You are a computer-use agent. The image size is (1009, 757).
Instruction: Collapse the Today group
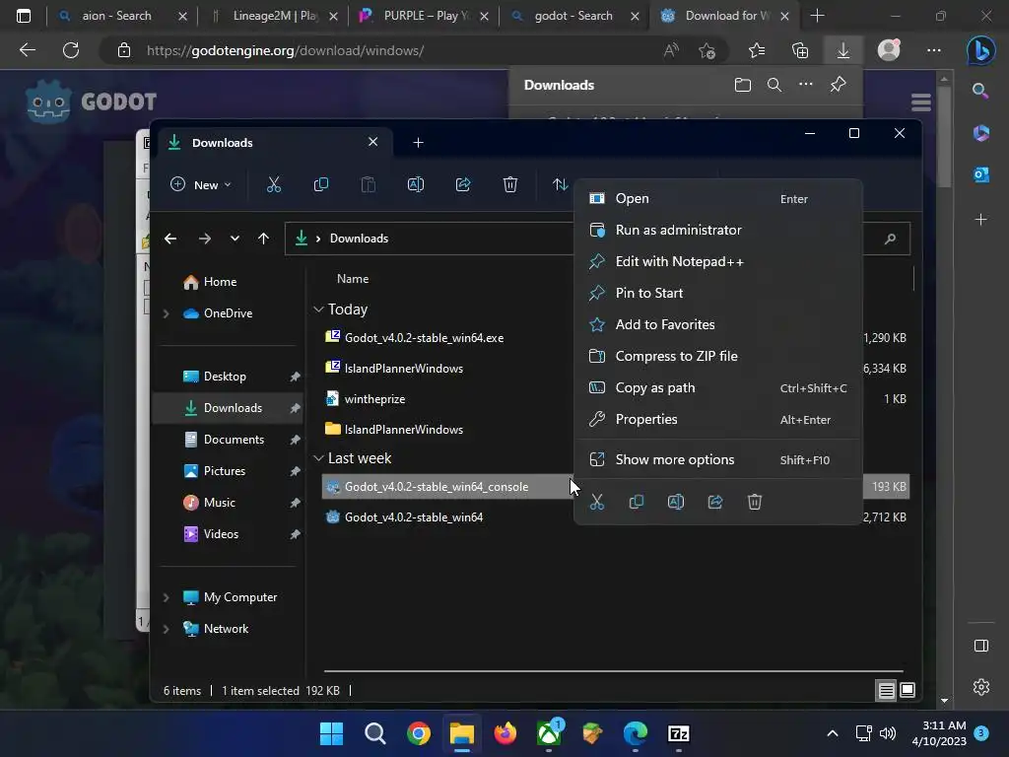coord(318,309)
